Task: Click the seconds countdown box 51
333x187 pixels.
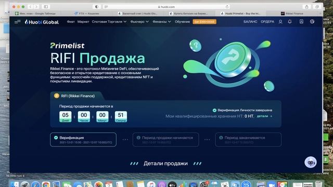Action: coord(121,116)
